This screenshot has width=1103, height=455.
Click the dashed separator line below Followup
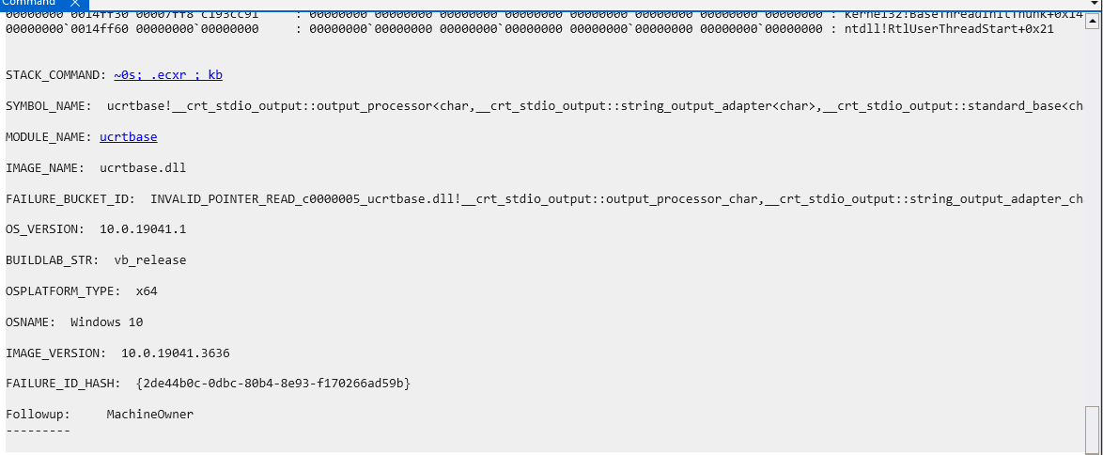tap(38, 430)
